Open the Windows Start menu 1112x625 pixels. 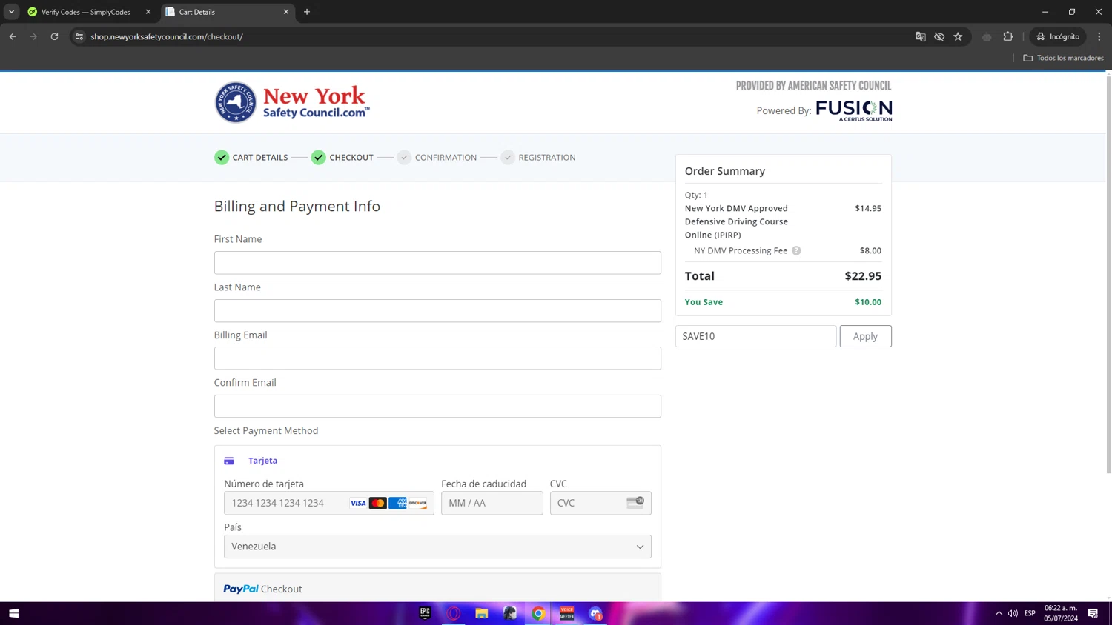click(13, 613)
